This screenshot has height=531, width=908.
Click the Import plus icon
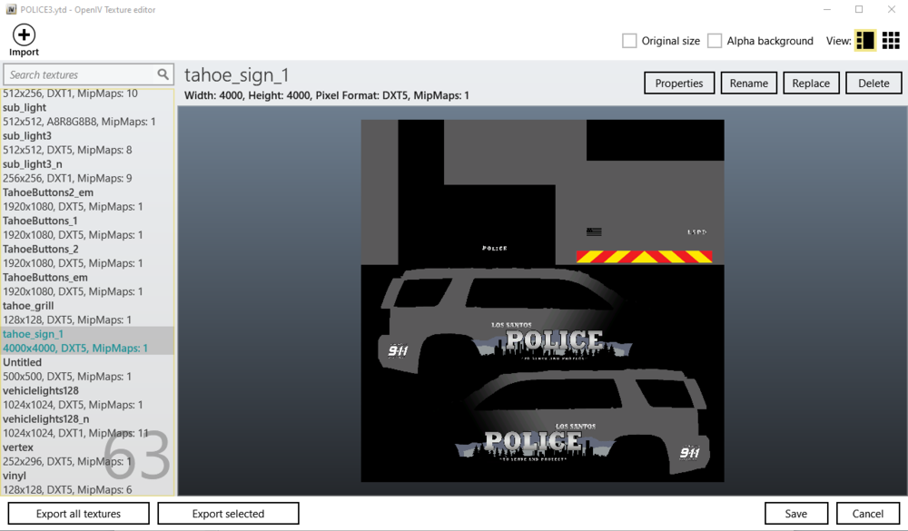[x=24, y=34]
